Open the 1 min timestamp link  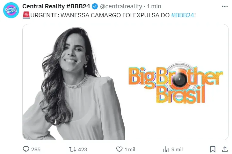(154, 6)
